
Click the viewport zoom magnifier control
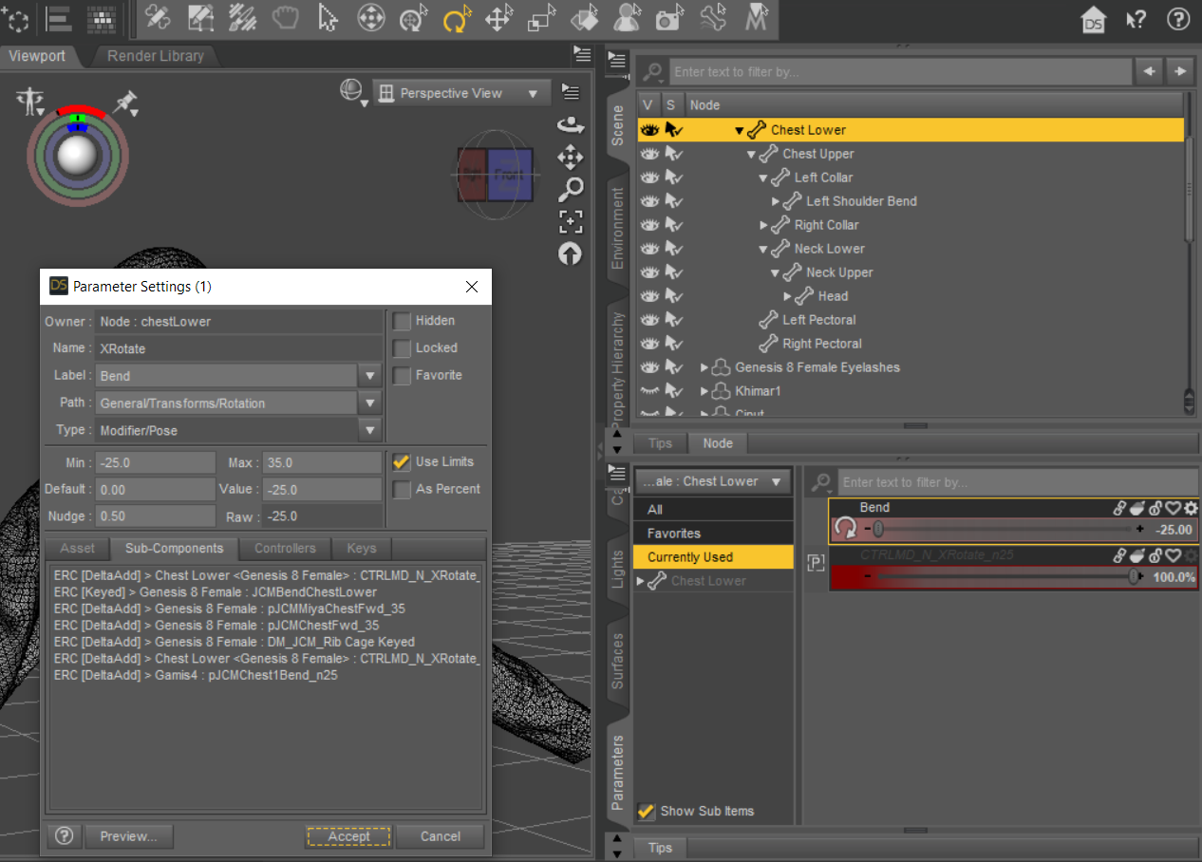coord(570,189)
